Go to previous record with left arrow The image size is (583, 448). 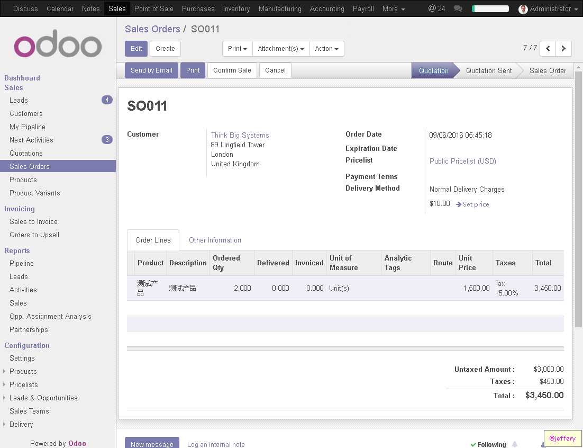548,48
